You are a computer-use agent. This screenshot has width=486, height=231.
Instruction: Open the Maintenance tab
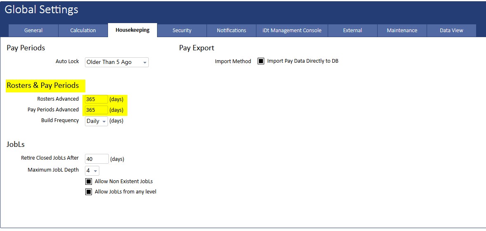[402, 31]
